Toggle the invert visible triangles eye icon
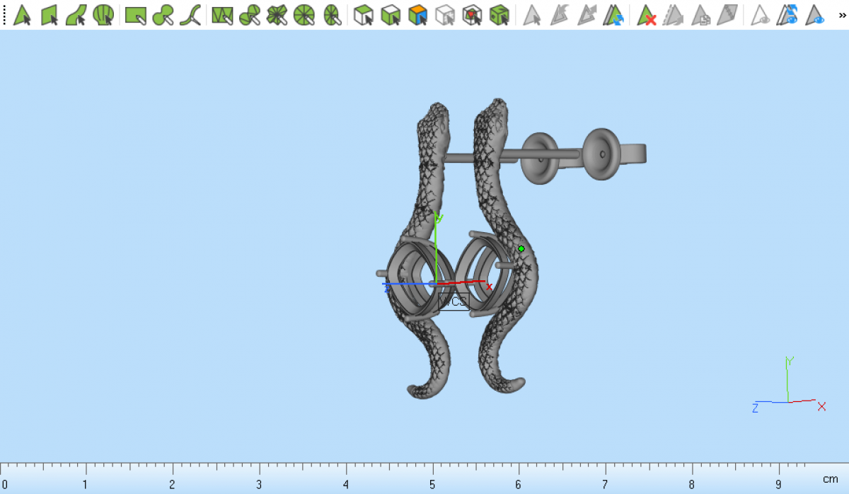 tap(787, 15)
